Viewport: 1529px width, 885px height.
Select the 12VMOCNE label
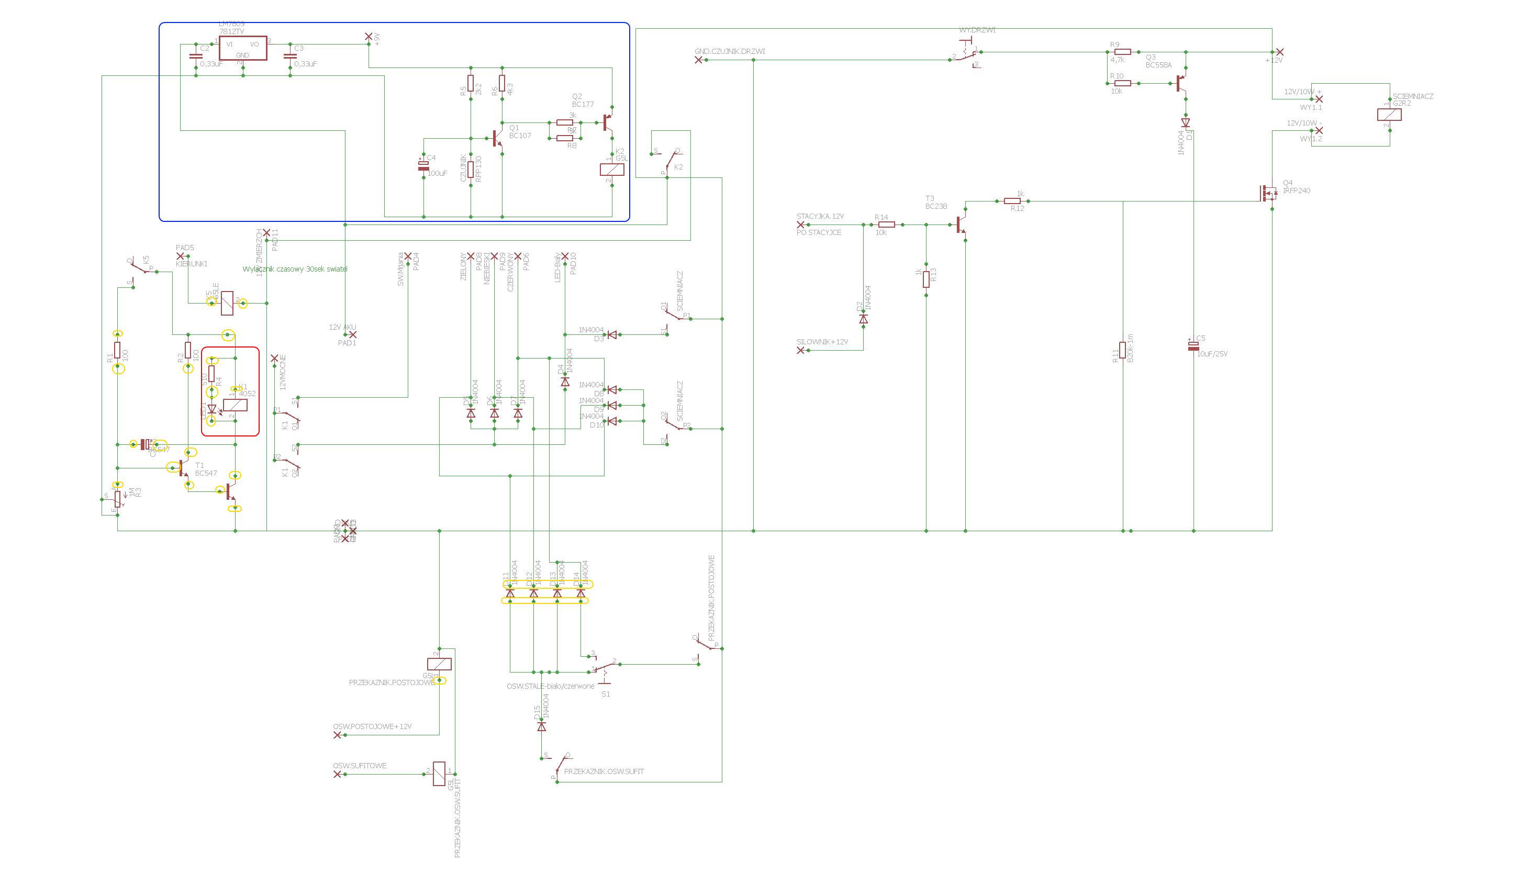click(x=283, y=373)
